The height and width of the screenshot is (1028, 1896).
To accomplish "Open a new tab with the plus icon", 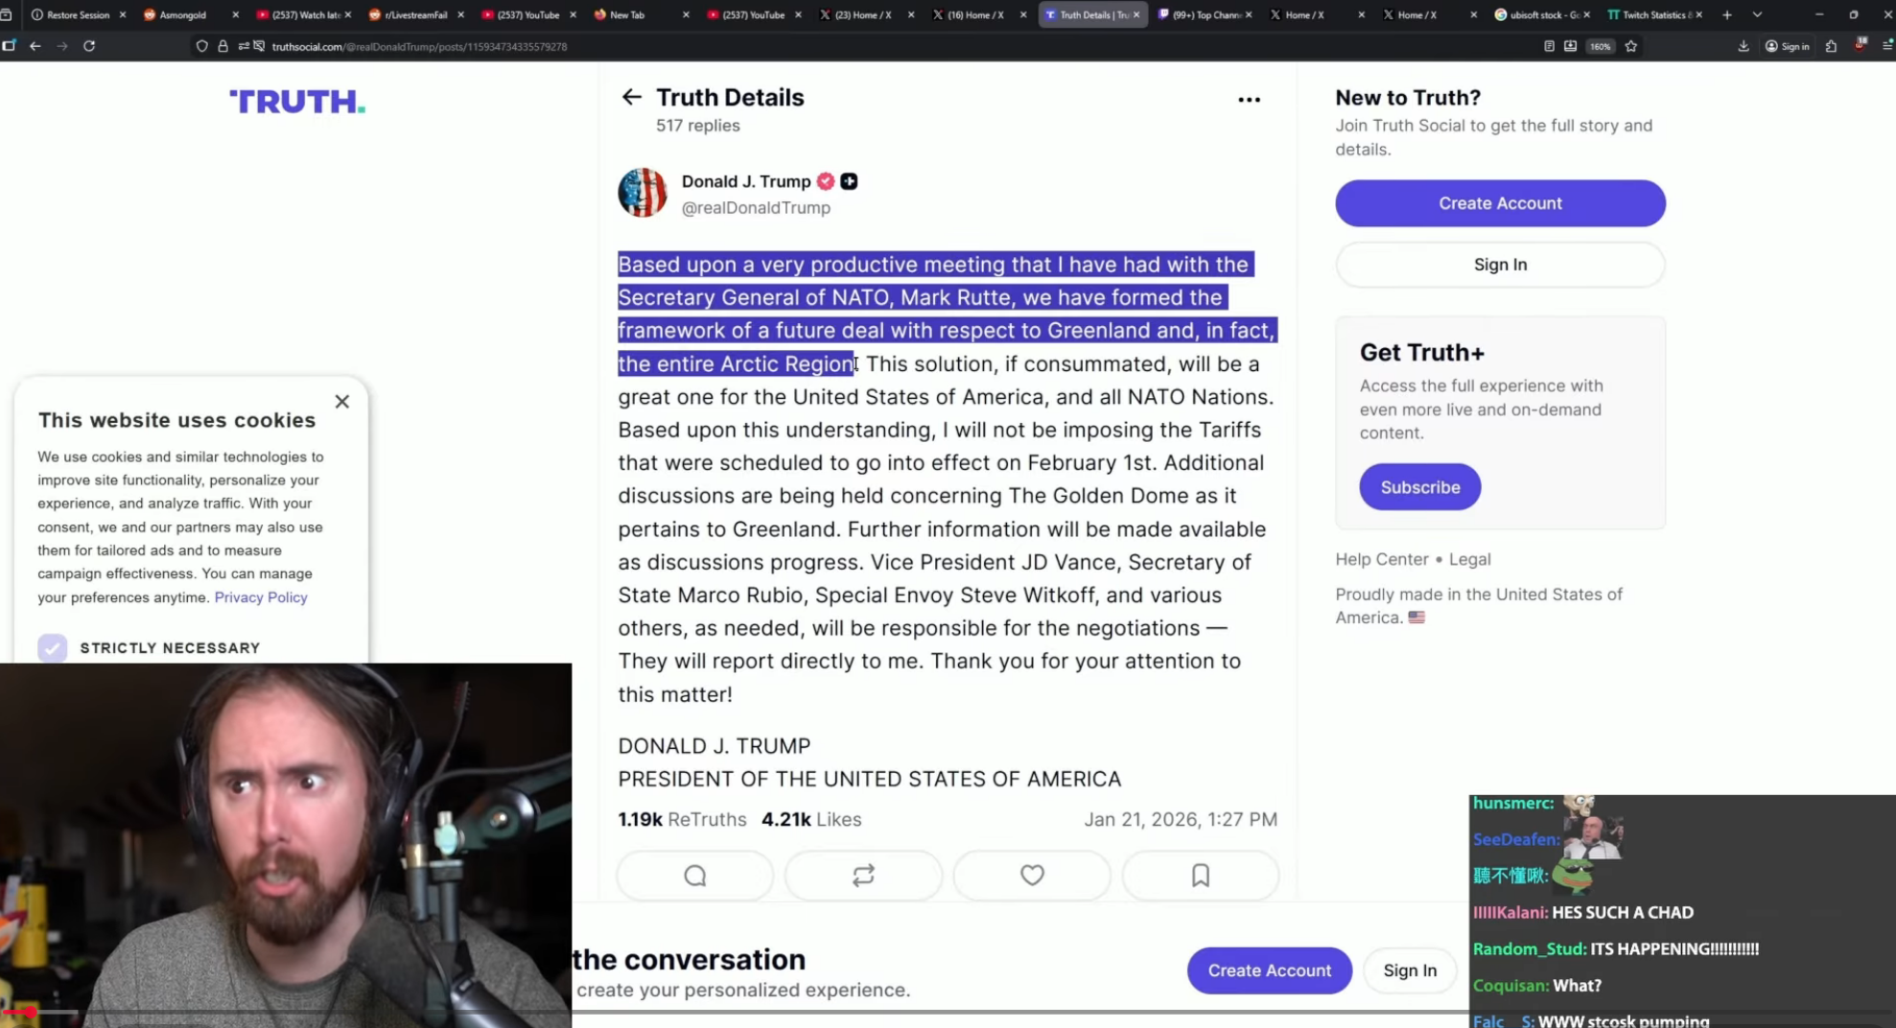I will point(1727,14).
